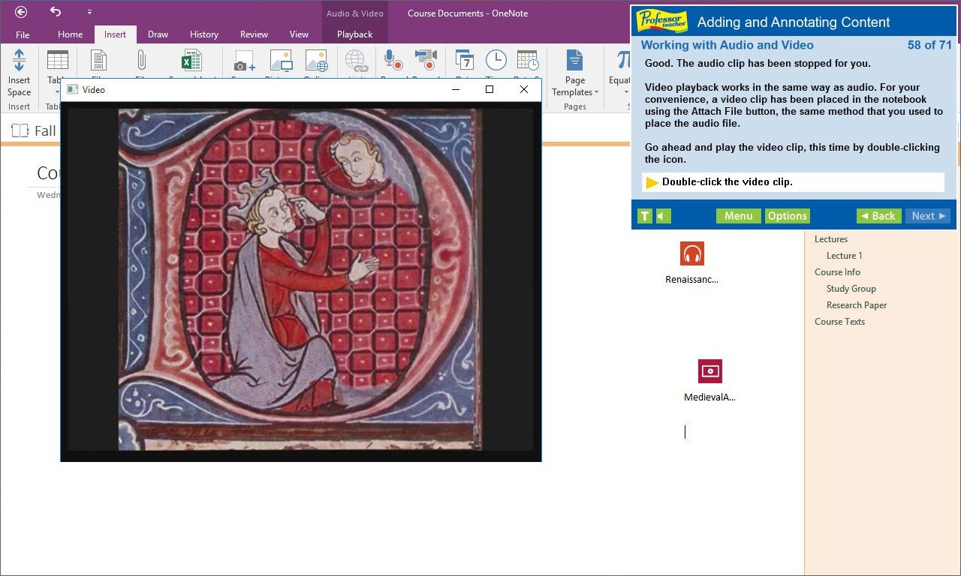Insert the current Time

tap(496, 60)
